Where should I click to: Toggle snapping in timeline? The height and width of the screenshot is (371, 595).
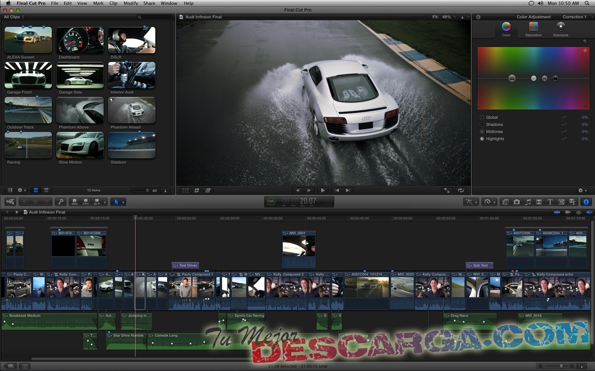click(x=589, y=212)
